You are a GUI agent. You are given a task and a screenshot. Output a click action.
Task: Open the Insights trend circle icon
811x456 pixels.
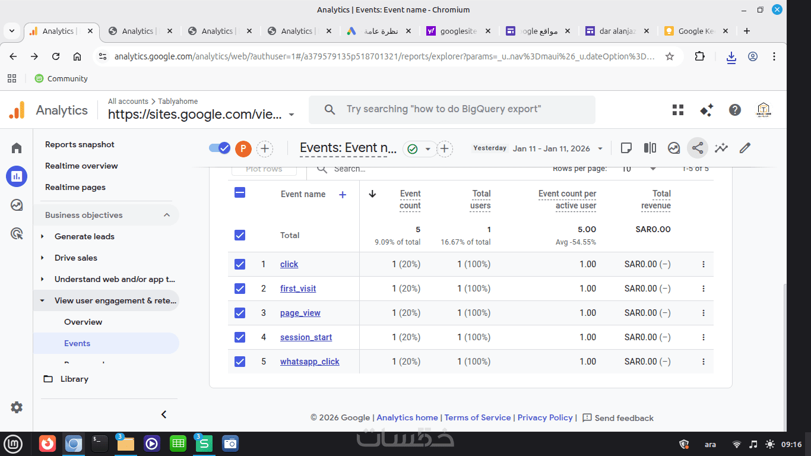pos(674,148)
